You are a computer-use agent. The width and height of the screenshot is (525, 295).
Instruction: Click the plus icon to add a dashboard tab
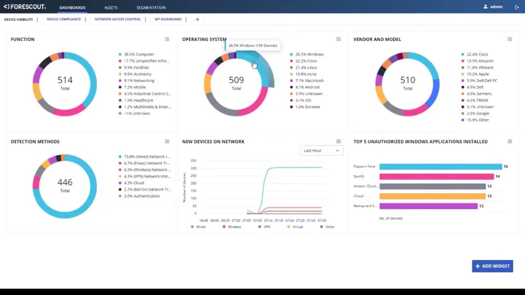pyautogui.click(x=197, y=19)
